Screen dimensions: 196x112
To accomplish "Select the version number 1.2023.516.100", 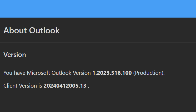I will point(112,73).
